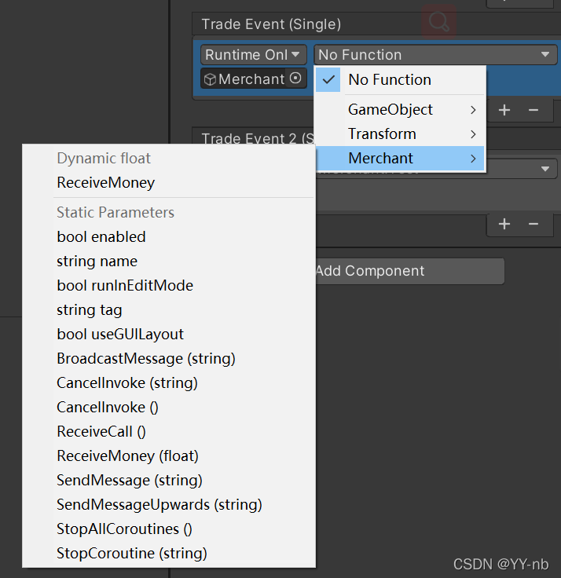
Task: Select the bool enabled static parameter
Action: [101, 236]
